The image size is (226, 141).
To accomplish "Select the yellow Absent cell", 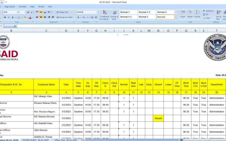I will pos(158,118).
